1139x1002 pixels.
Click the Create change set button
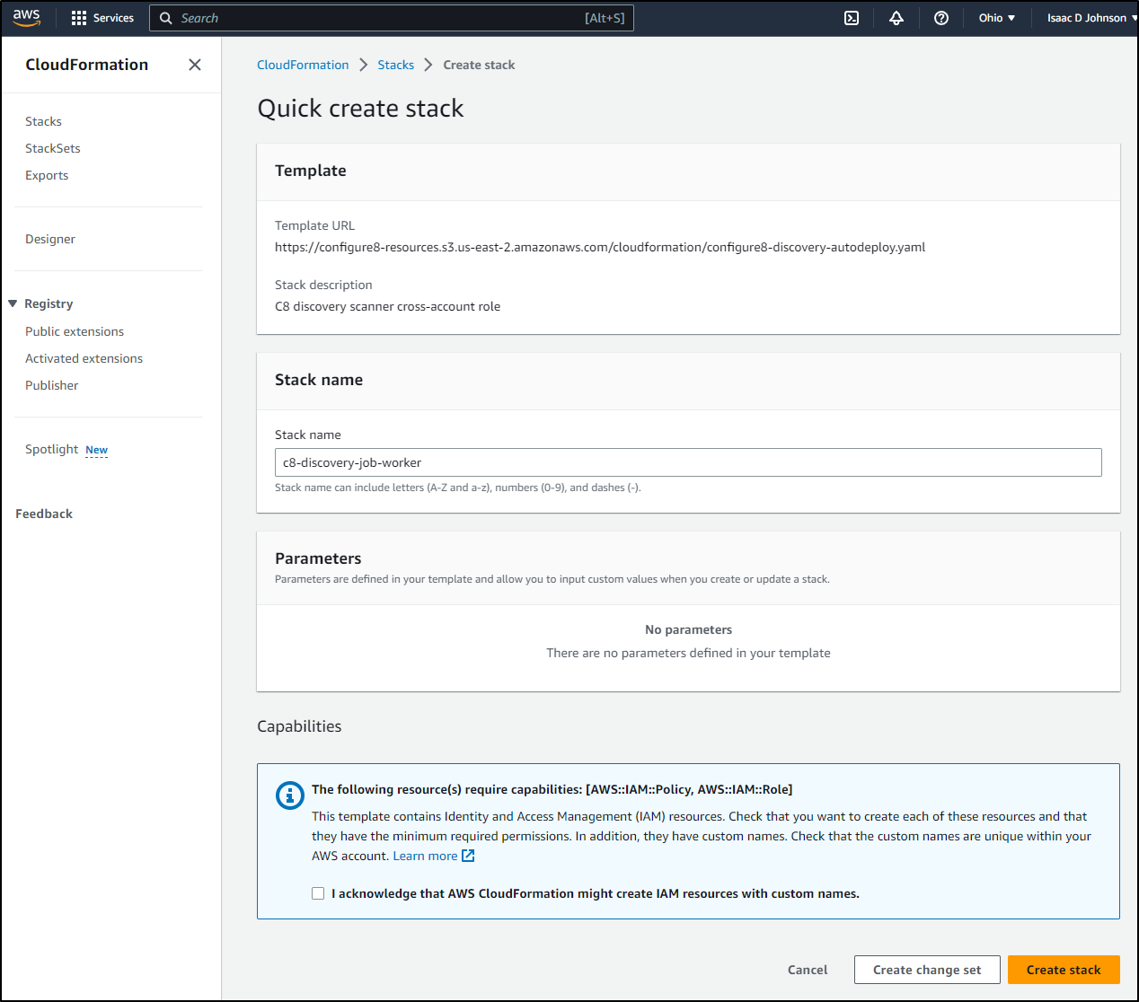pos(927,970)
